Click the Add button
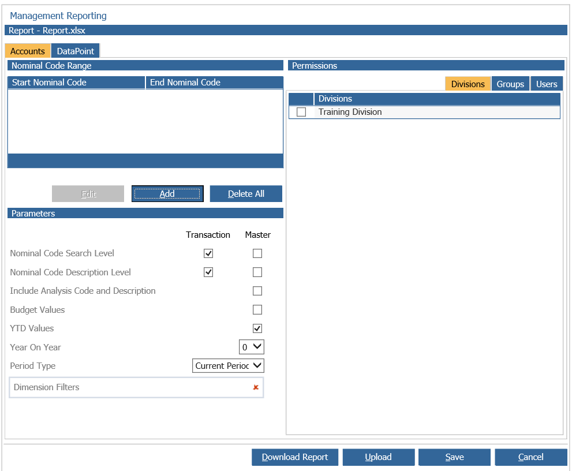Screen dimensions: 572x471 pos(167,193)
